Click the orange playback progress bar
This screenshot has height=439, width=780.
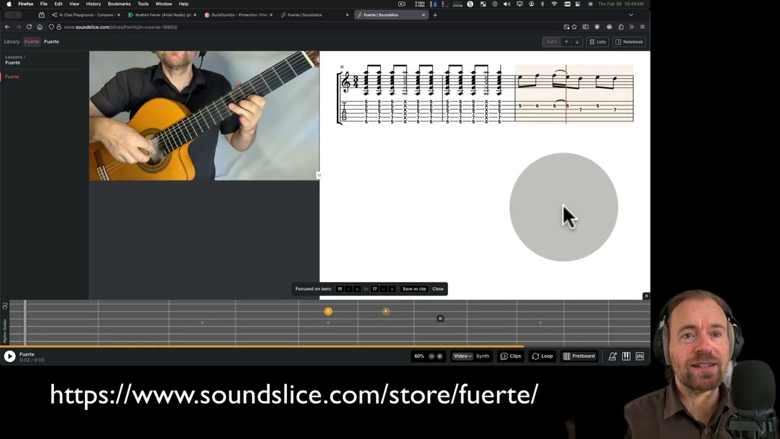click(262, 346)
